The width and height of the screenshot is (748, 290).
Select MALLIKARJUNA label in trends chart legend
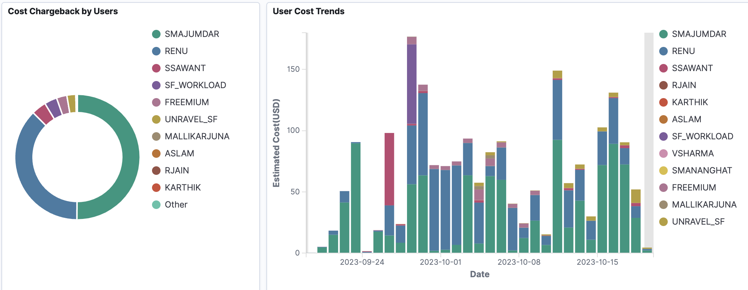(x=704, y=205)
